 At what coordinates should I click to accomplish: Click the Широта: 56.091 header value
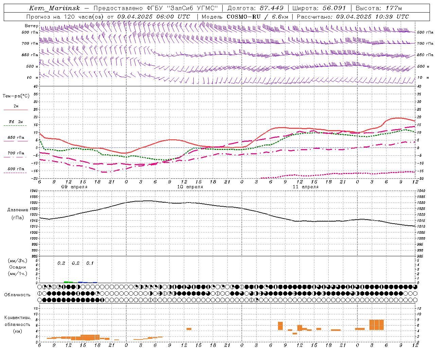319,8
